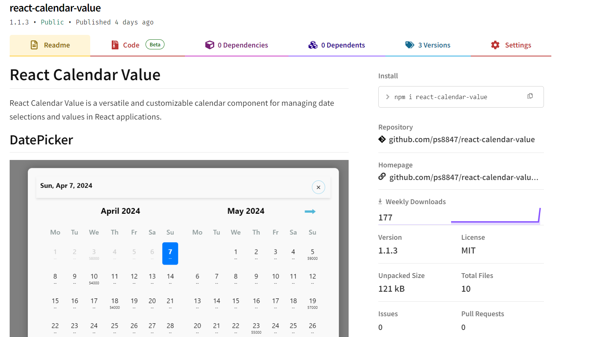Open the github.com/ps8847/react-calendar-value repository link
This screenshot has height=337, width=597.
[462, 140]
